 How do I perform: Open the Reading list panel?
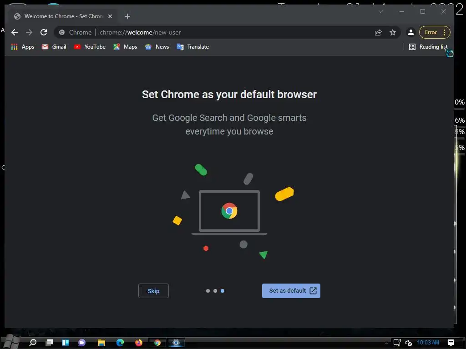428,47
